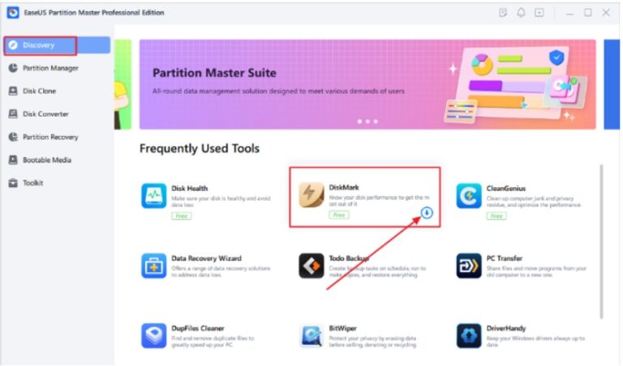This screenshot has width=623, height=366.
Task: Launch the BitWiper tool icon
Action: 311,335
